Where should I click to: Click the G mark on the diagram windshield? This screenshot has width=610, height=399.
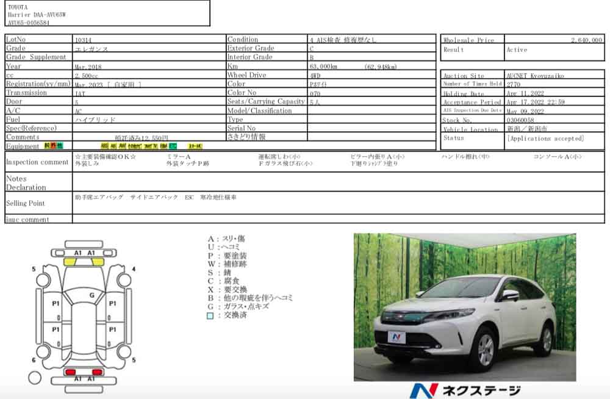point(92,295)
